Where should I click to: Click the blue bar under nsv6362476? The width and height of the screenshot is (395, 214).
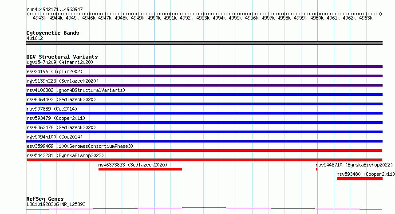tap(204, 132)
